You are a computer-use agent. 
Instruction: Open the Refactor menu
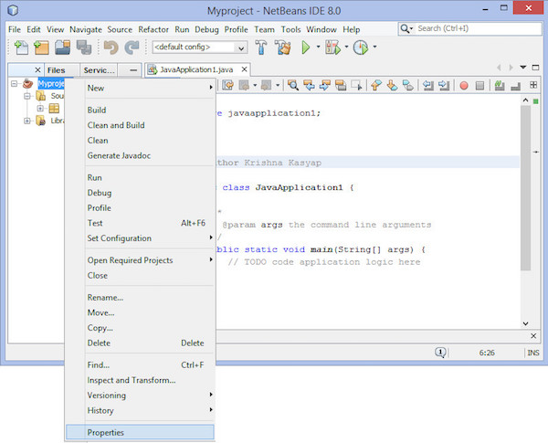[153, 29]
